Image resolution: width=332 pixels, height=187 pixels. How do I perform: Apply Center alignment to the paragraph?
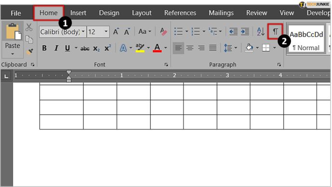tap(190, 48)
